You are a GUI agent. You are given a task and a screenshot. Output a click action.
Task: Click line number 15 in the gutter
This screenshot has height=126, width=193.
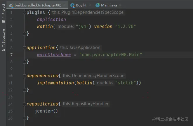[x=10, y=111]
